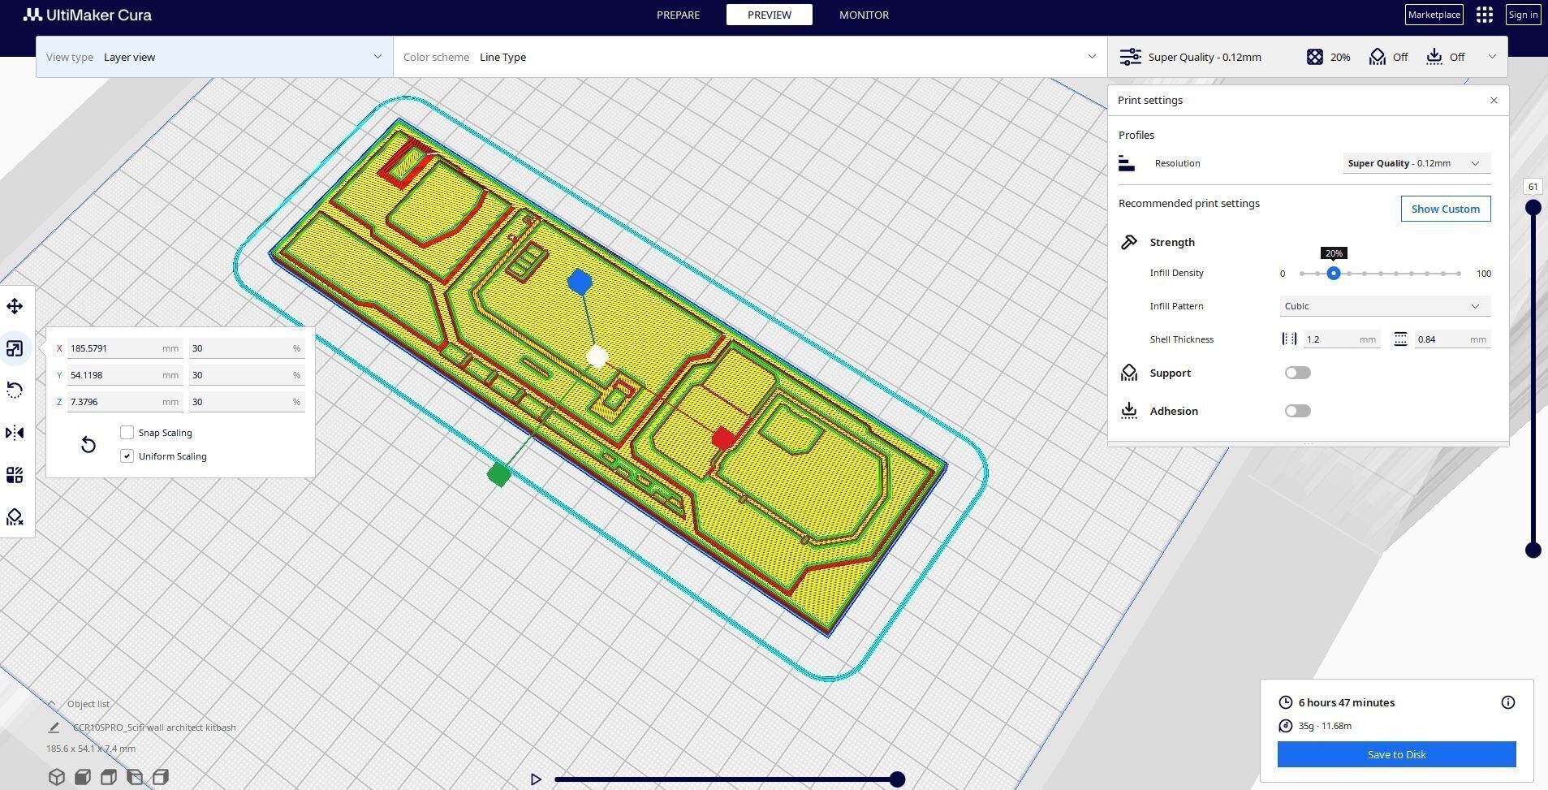
Task: Click the red X-axis scale handle
Action: tap(723, 439)
